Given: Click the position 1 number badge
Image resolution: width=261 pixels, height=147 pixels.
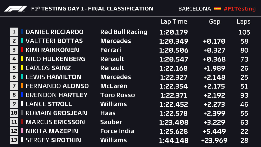Looking at the screenshot, I should tap(14, 32).
